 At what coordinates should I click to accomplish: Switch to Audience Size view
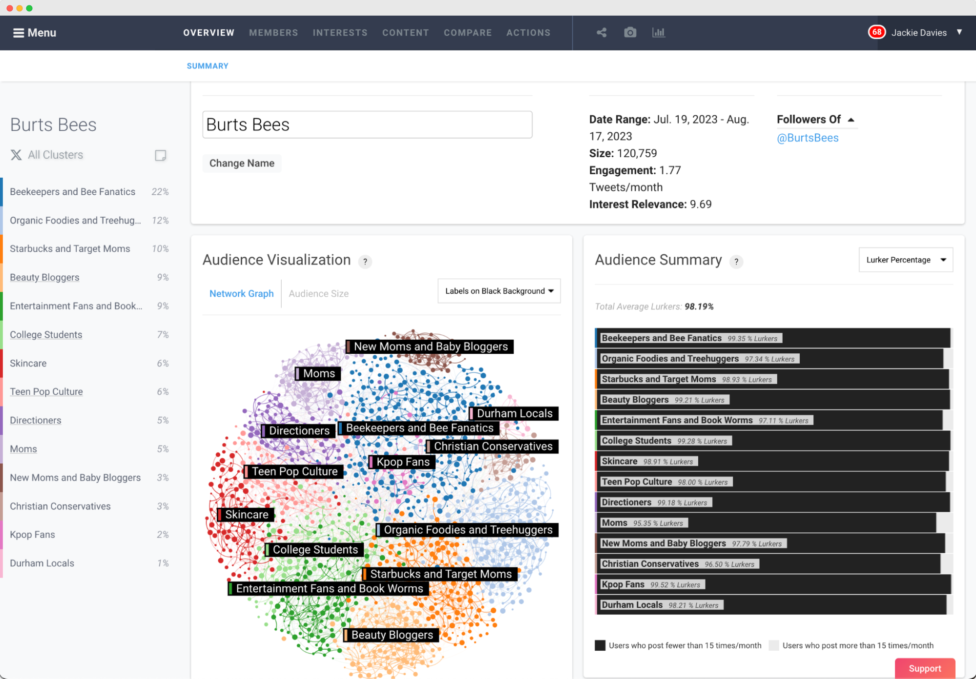click(x=318, y=293)
